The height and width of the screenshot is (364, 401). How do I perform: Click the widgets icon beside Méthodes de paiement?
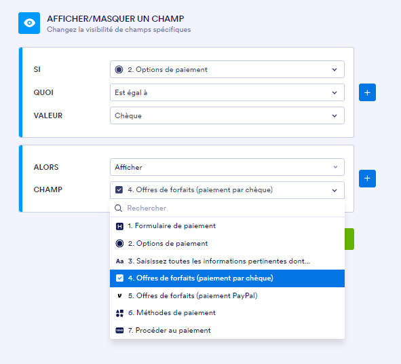pyautogui.click(x=119, y=313)
